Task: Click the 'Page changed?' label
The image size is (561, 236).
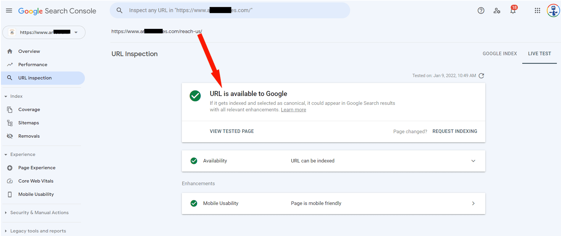Action: point(410,132)
